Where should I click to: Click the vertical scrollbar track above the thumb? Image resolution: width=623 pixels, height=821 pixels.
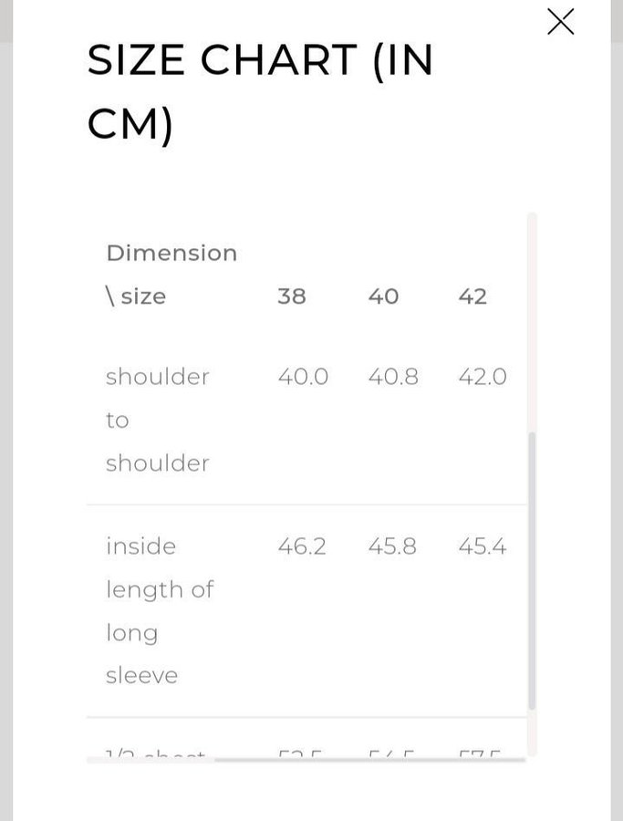pyautogui.click(x=532, y=319)
